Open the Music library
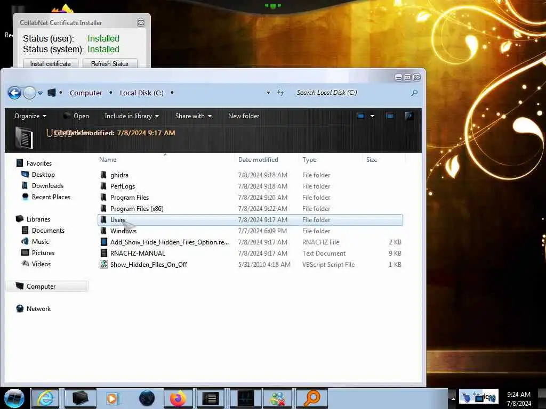 point(41,241)
